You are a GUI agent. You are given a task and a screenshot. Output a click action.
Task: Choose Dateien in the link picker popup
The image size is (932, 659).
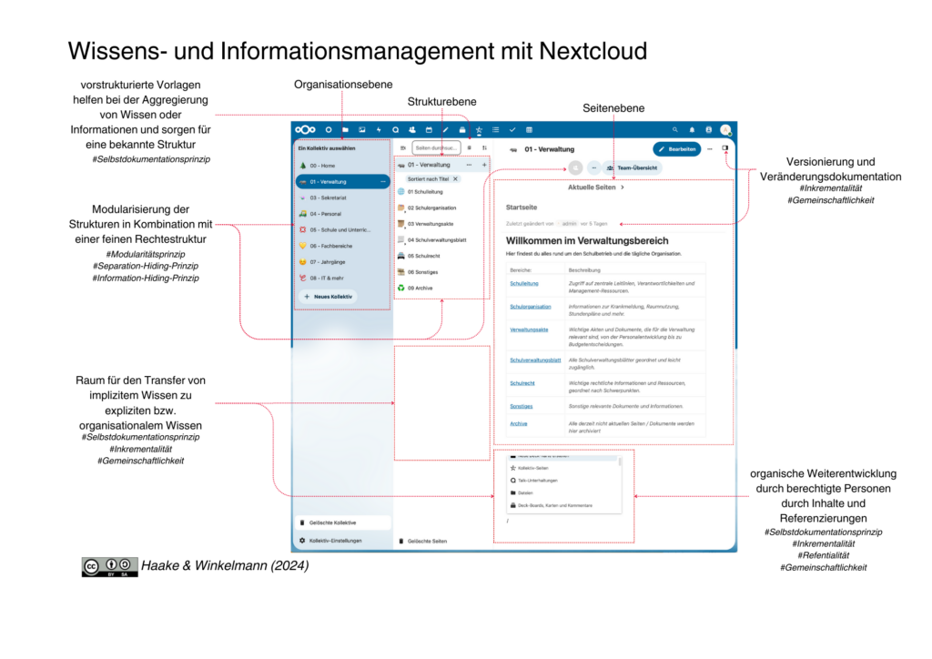pos(562,493)
